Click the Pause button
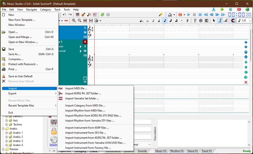 [x=194, y=15]
